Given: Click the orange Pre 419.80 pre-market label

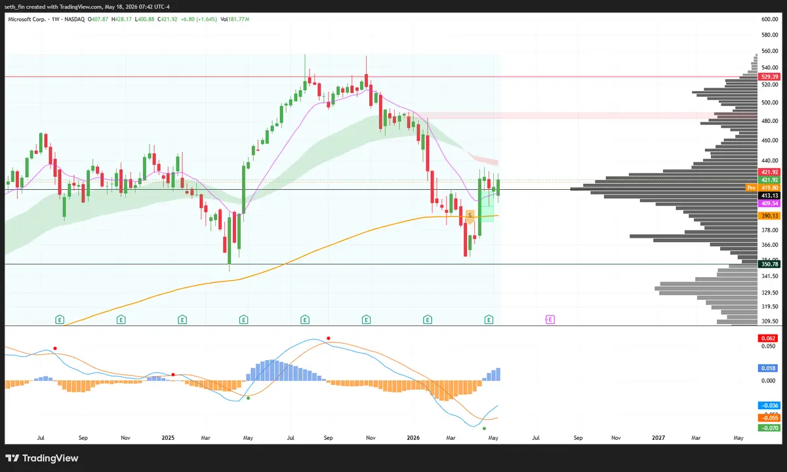Looking at the screenshot, I should coord(763,188).
